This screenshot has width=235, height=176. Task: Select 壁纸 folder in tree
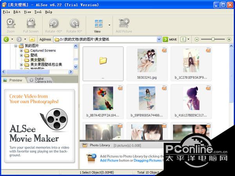(x=34, y=55)
